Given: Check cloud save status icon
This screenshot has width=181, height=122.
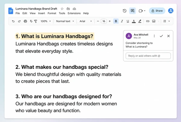Looking at the screenshot, I should pos(74,9).
